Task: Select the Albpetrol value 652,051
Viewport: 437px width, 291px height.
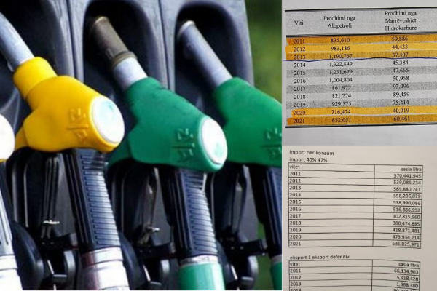Action: [x=340, y=120]
